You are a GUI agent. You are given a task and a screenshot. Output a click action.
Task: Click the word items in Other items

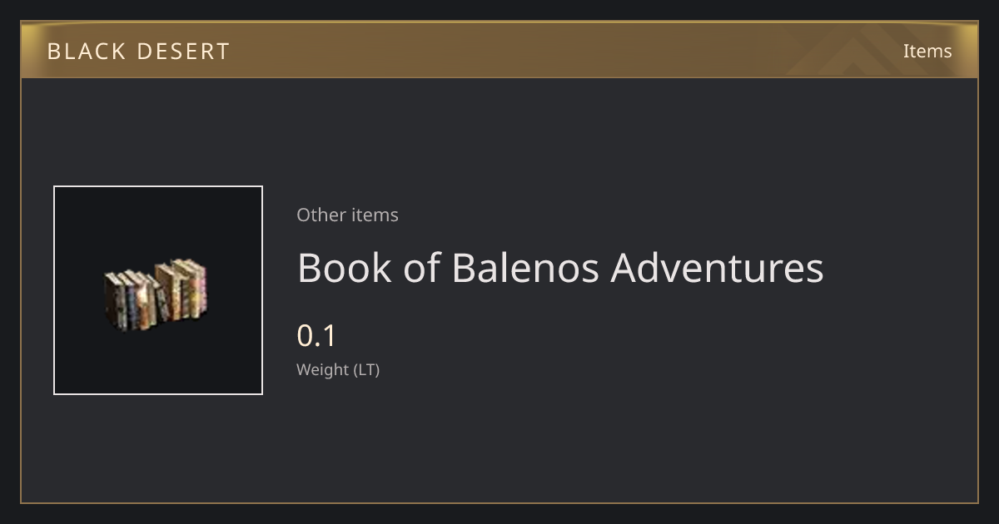tap(375, 215)
